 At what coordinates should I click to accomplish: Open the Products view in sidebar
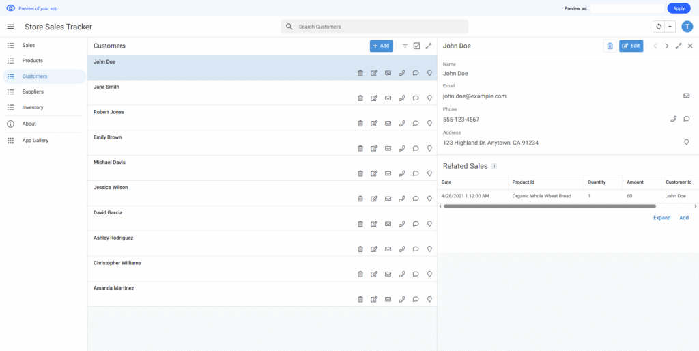click(x=32, y=61)
